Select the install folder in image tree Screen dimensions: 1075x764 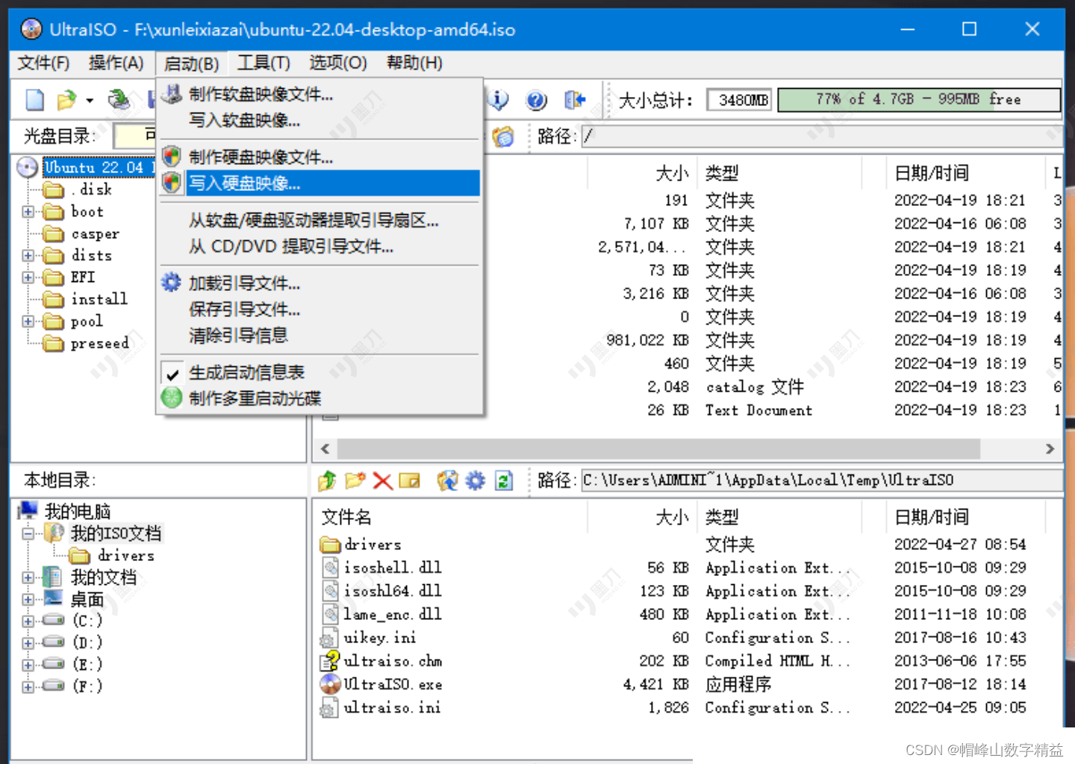99,299
